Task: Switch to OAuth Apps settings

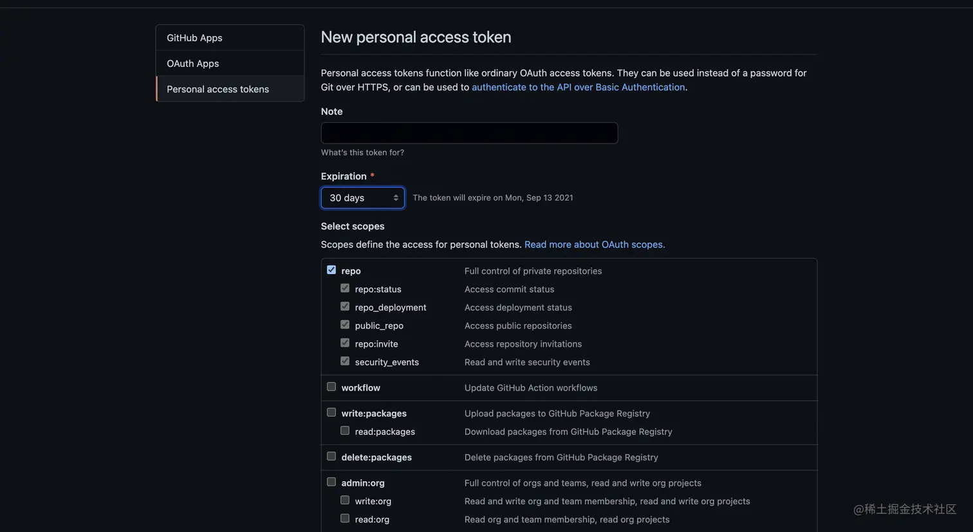Action: [193, 64]
